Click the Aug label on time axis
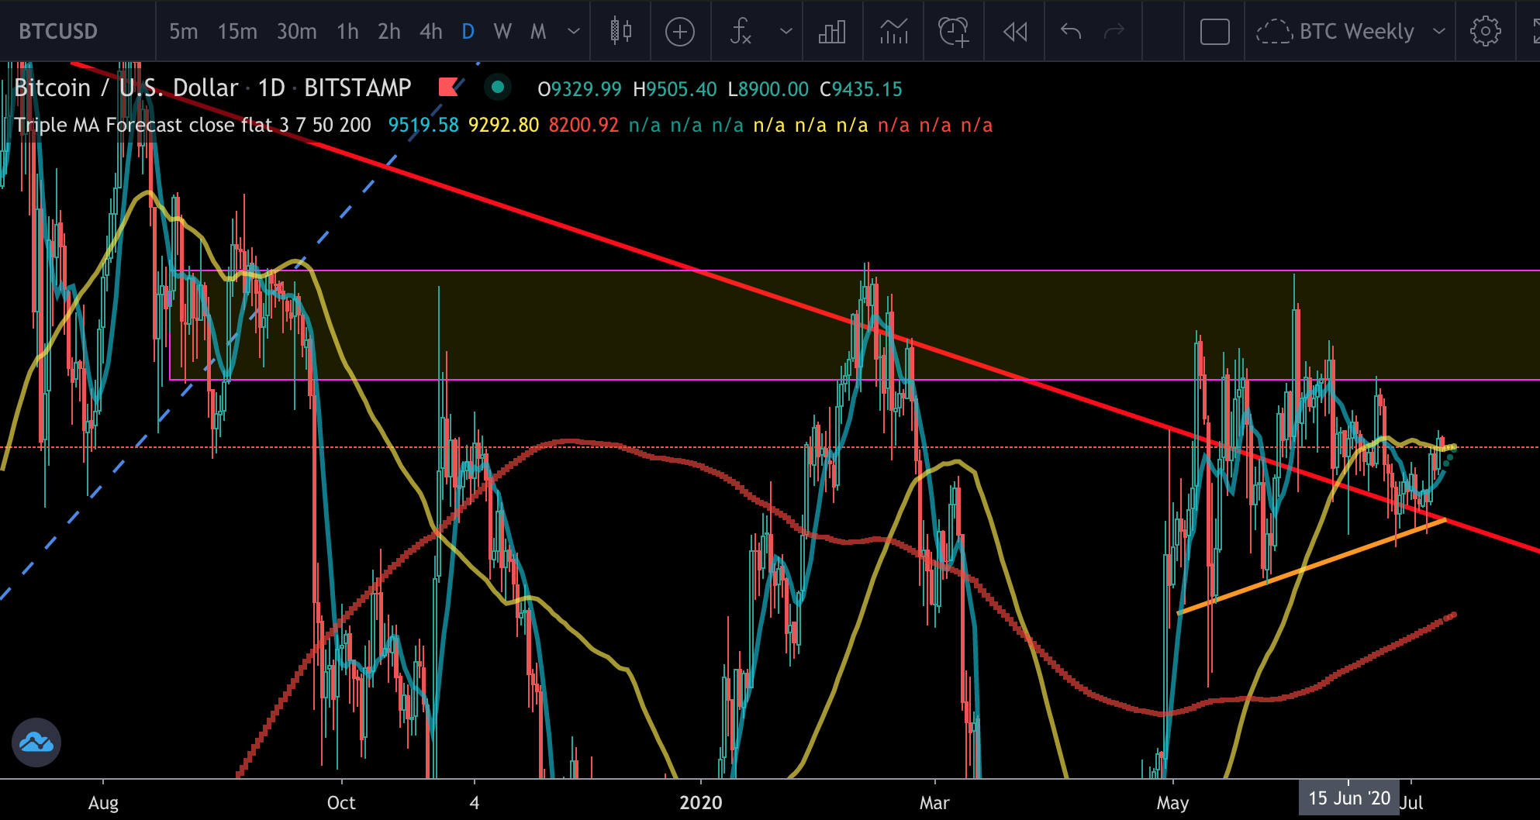1540x820 pixels. pyautogui.click(x=103, y=803)
